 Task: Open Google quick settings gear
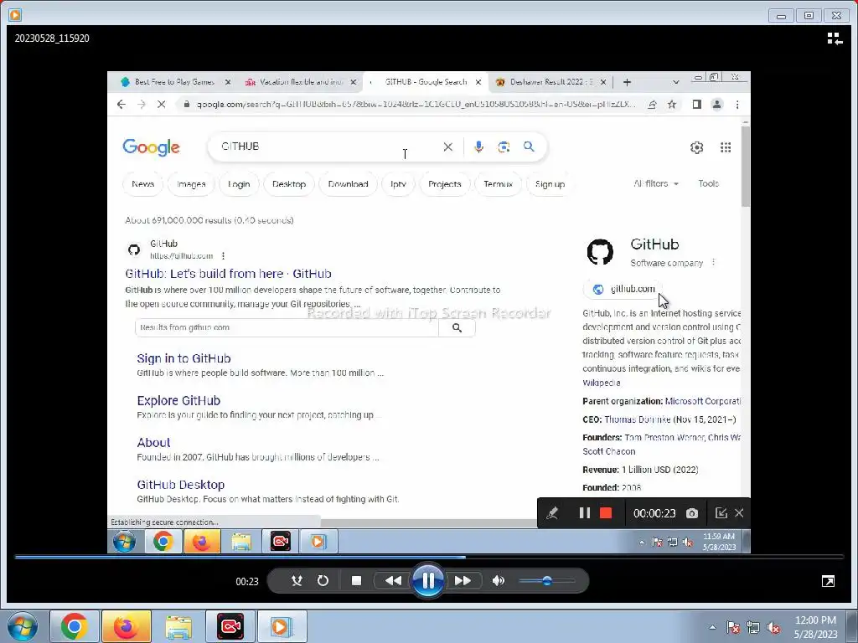click(696, 147)
